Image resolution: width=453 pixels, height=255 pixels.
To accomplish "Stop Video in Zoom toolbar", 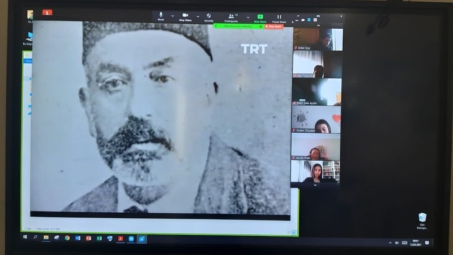I will (185, 17).
